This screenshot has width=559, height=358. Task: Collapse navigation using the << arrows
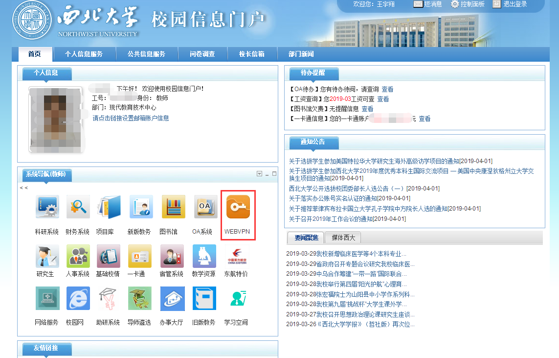[23, 188]
